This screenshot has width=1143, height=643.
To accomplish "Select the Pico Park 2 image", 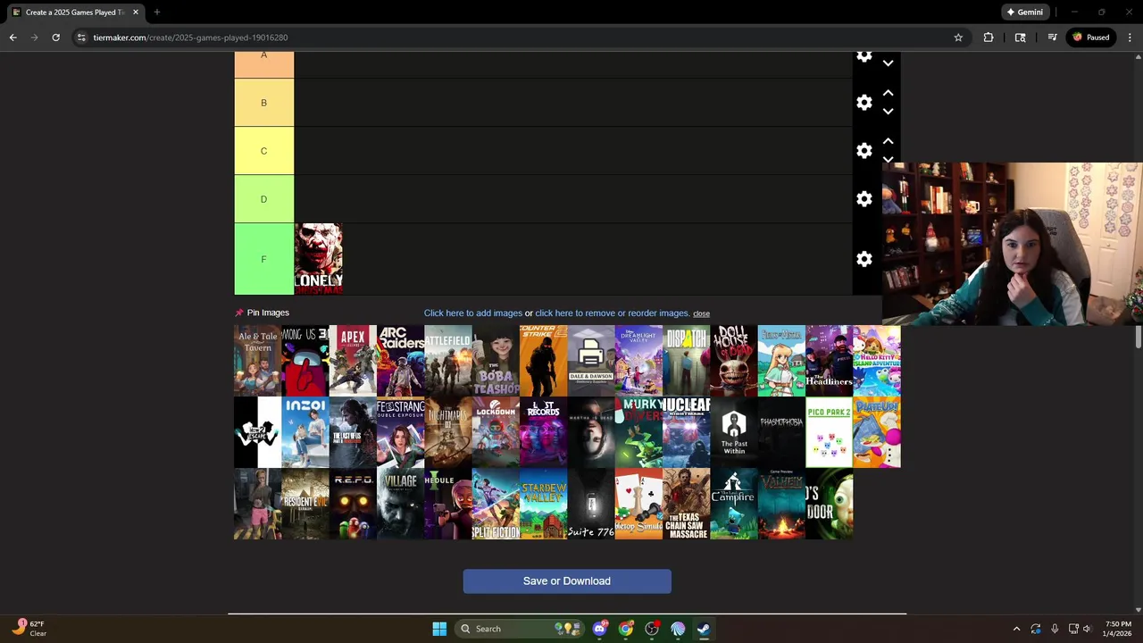I will click(829, 432).
